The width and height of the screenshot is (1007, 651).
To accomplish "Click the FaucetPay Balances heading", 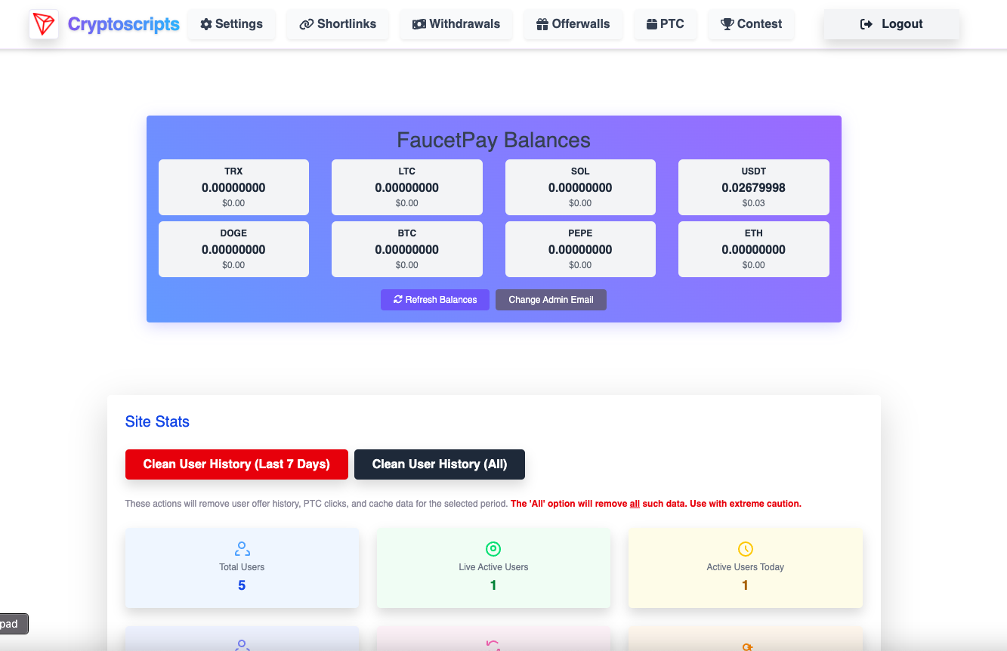I will pos(493,140).
